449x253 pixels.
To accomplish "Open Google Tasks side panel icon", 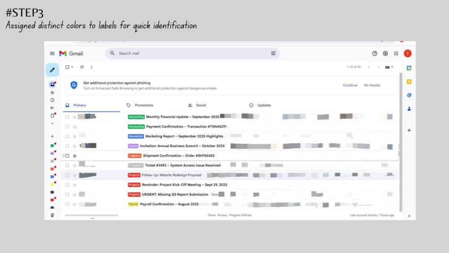I will [x=409, y=95].
